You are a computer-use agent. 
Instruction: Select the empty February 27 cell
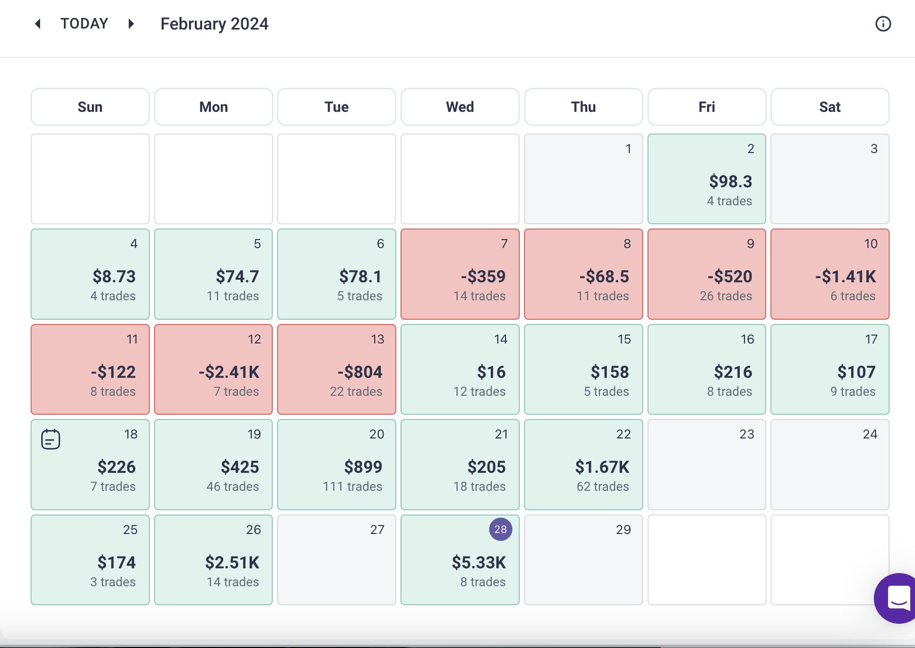pos(337,560)
